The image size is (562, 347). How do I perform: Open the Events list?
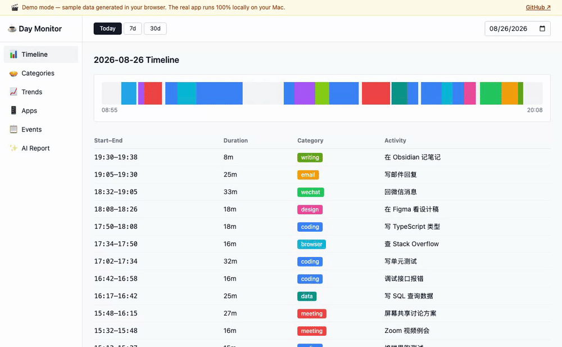(x=41, y=129)
